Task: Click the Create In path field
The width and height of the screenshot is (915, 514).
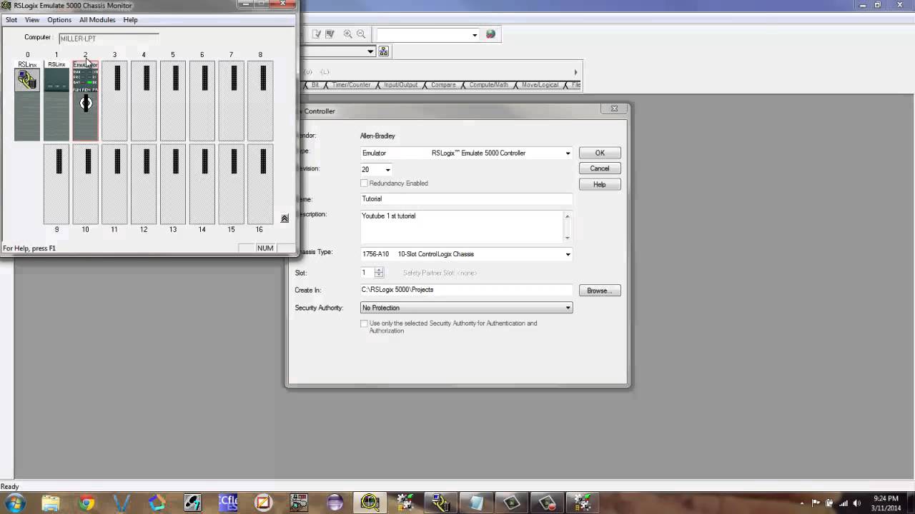Action: point(466,290)
